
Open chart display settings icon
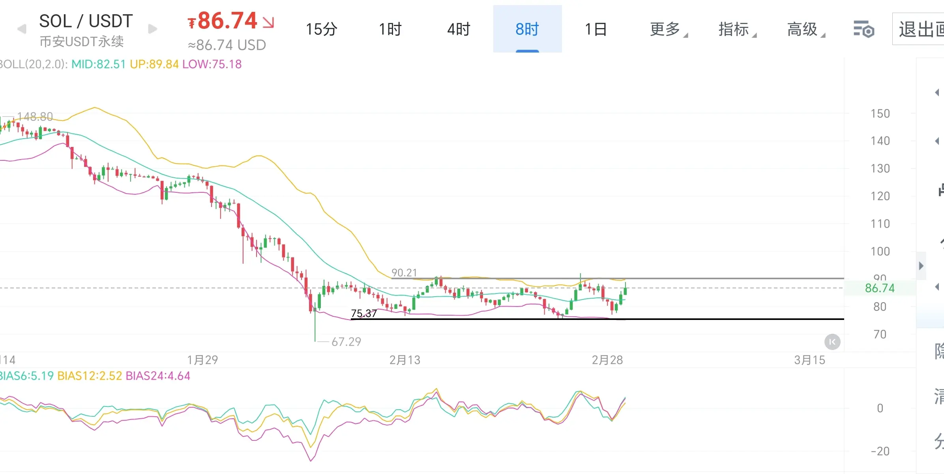[863, 29]
